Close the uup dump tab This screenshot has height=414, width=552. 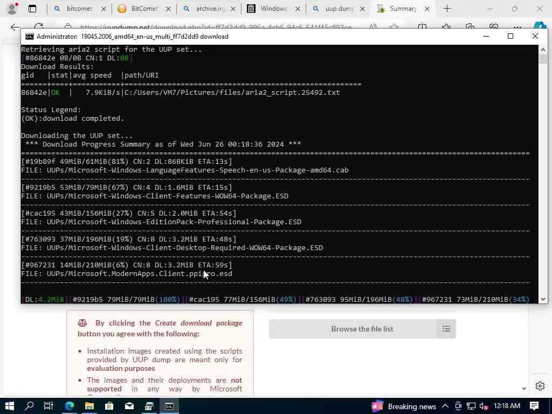click(x=363, y=9)
